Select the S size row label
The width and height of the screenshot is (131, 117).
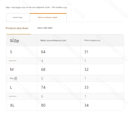pos(11,52)
